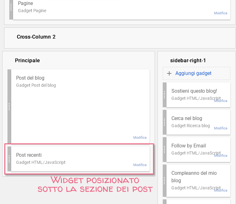236x204 pixels.
Task: Click the Principale section heading
Action: 27,60
